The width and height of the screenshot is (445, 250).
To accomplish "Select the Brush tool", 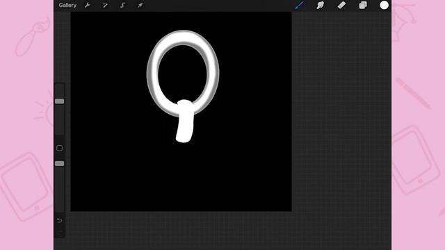I will click(x=300, y=5).
